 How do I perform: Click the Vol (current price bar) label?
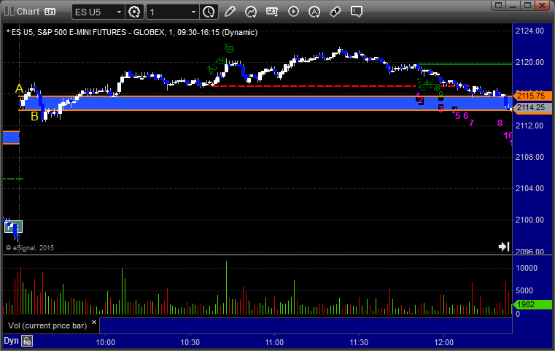47,325
